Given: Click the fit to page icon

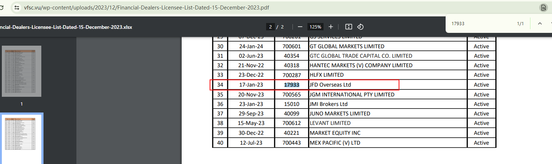Looking at the screenshot, I should [348, 27].
